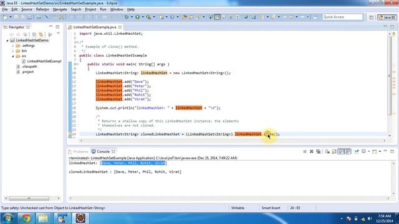Viewport: 399px width, 224px height.
Task: Click Collapse All in Navigator toolbar
Action: (34, 34)
